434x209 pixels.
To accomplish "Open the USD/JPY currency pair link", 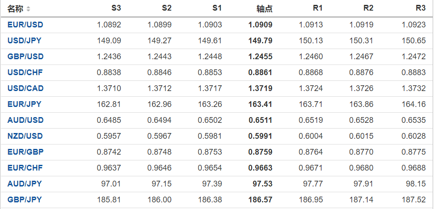I will coord(25,41).
